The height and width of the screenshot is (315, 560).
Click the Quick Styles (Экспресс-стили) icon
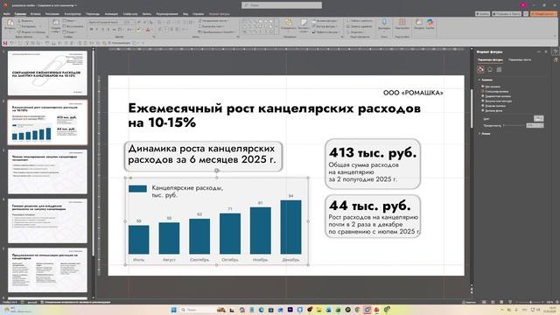tap(304, 23)
